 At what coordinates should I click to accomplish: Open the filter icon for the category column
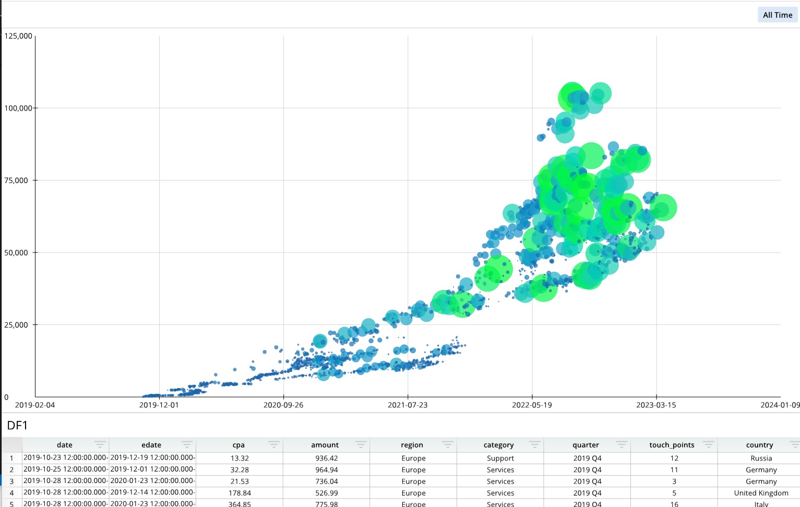pos(535,444)
